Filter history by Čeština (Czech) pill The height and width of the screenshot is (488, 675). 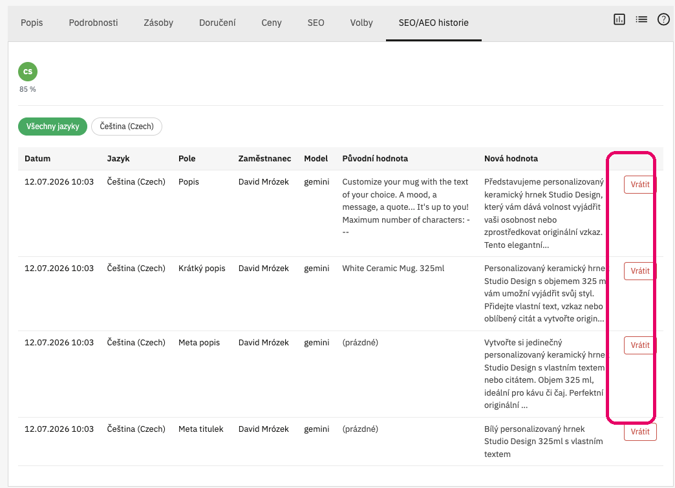(x=127, y=127)
